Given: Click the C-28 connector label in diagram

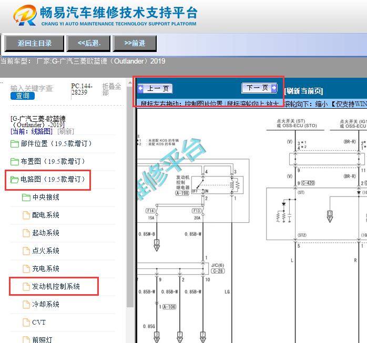Looking at the screenshot, I should click(218, 271).
